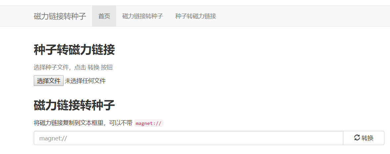Click the 选择文件 button

pos(48,81)
